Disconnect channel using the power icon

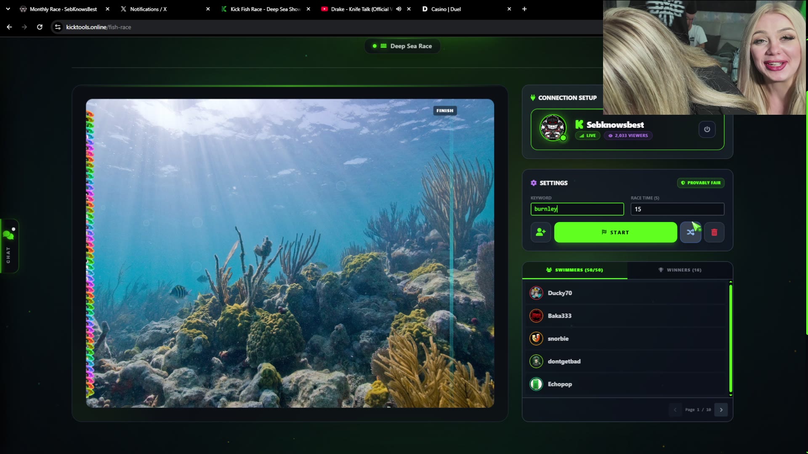[x=707, y=129]
